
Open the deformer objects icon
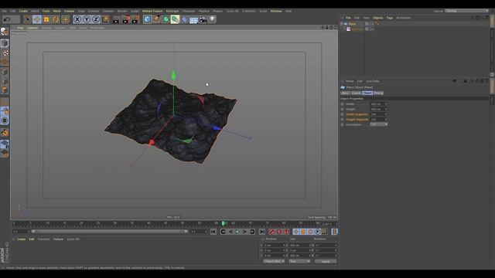click(185, 19)
